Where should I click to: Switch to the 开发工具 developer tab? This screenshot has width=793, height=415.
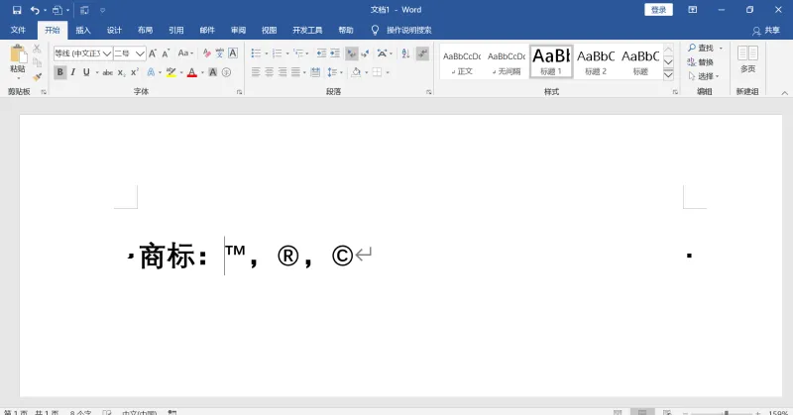[x=307, y=31]
